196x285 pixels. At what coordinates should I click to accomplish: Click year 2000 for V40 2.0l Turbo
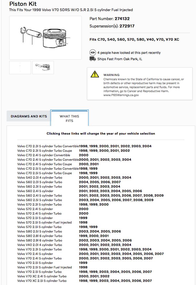[x=84, y=245]
